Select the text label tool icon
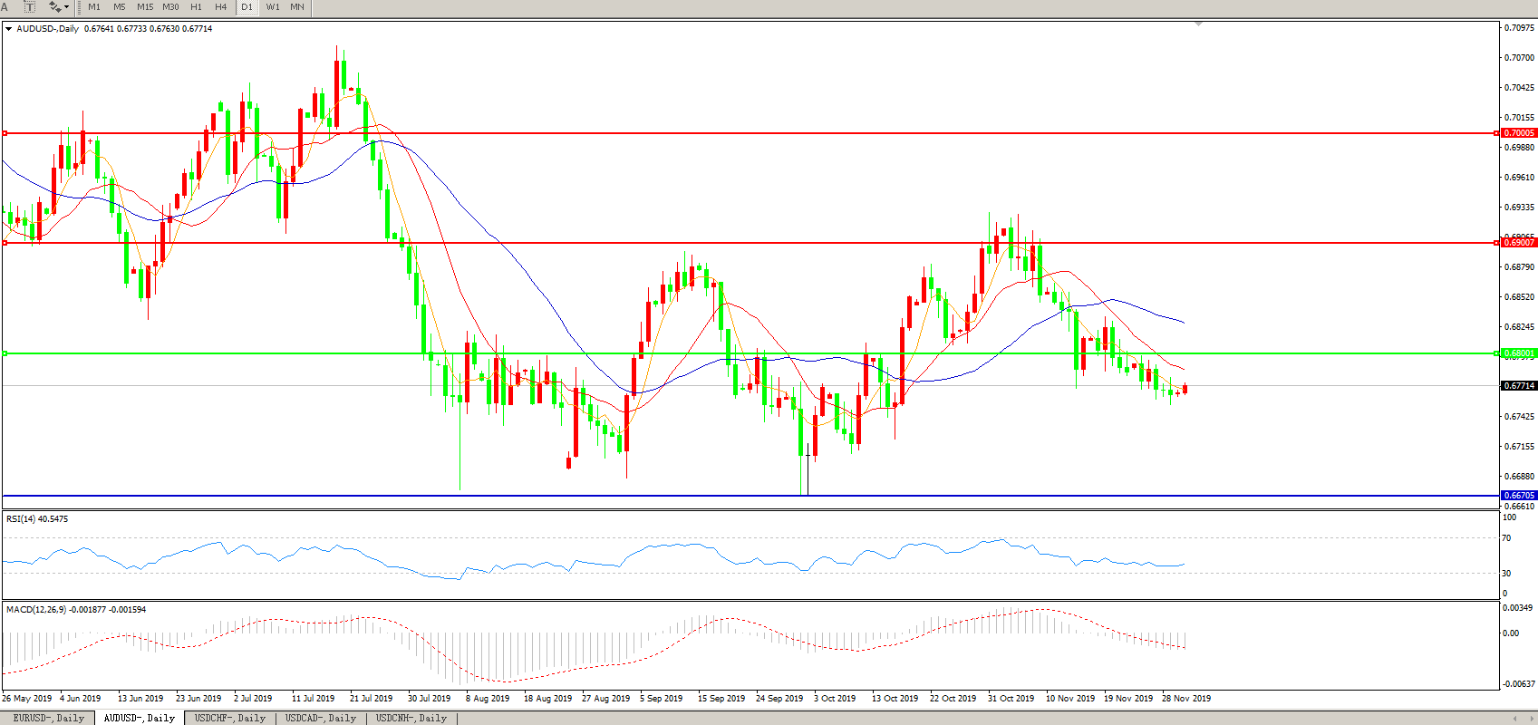Screen dimensions: 1538x725 29,7
